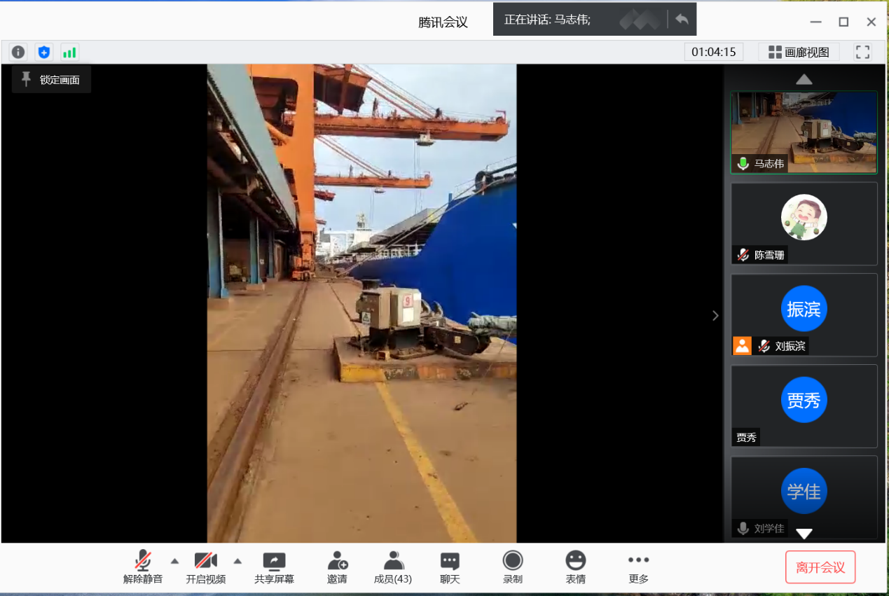
Task: Check the green network signal icon
Action: point(69,52)
